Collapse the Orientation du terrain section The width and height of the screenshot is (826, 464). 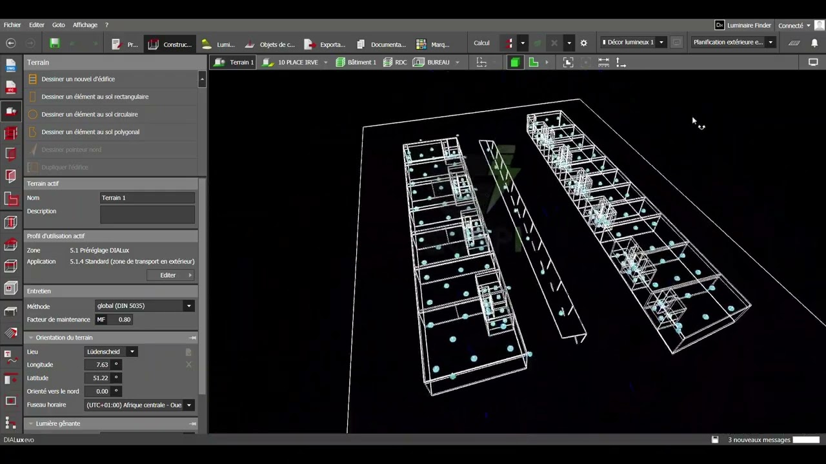tap(30, 338)
